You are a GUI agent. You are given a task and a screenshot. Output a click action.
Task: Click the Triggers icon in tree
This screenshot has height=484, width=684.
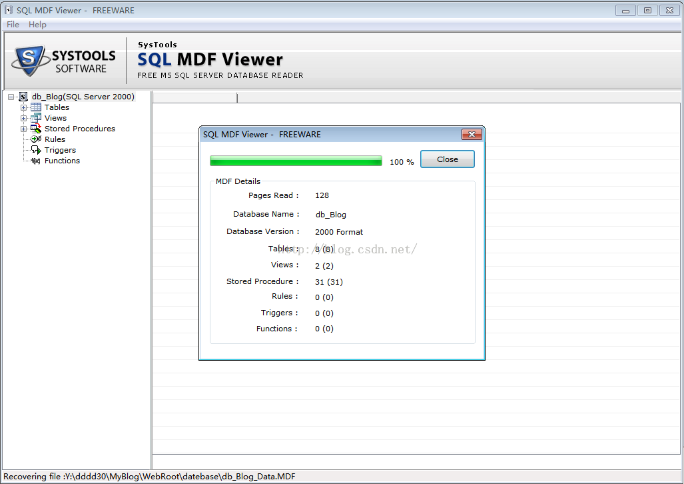(x=36, y=150)
